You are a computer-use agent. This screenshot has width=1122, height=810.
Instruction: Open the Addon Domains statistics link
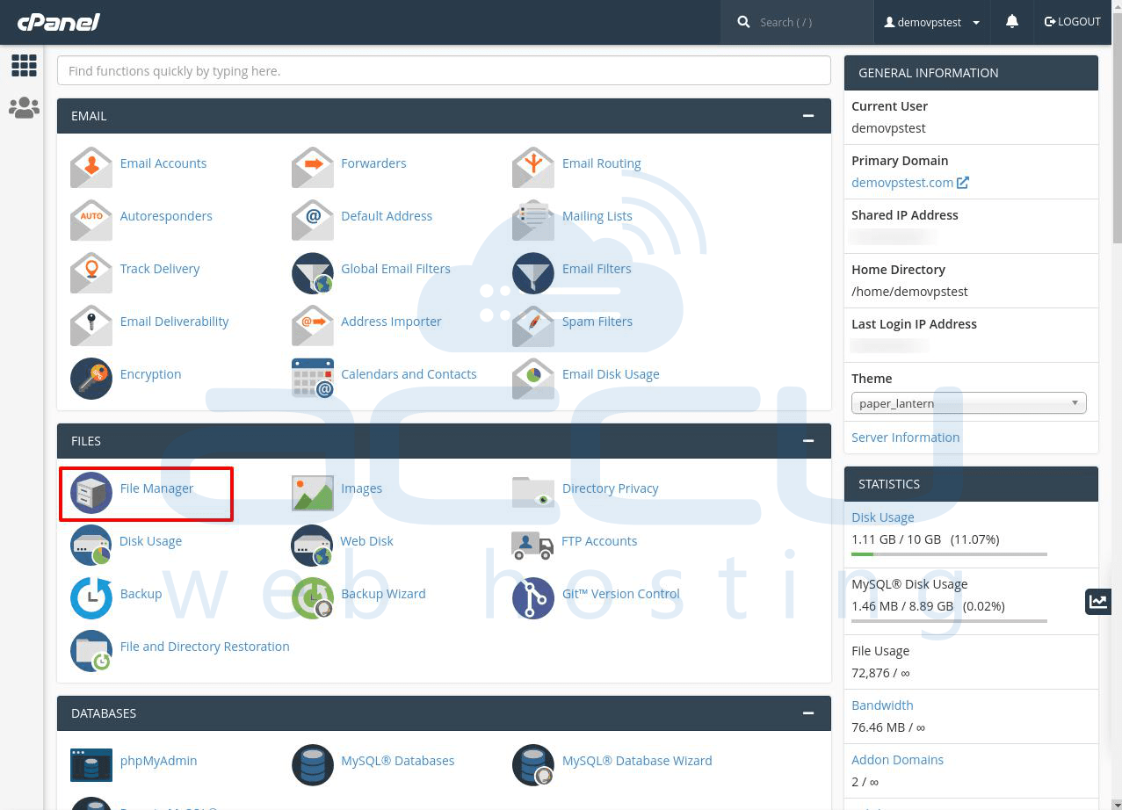(897, 760)
